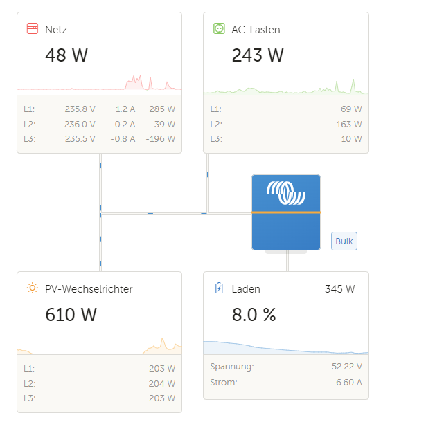Click the Spannung value 52.22 V
The width and height of the screenshot is (444, 431).
(347, 367)
